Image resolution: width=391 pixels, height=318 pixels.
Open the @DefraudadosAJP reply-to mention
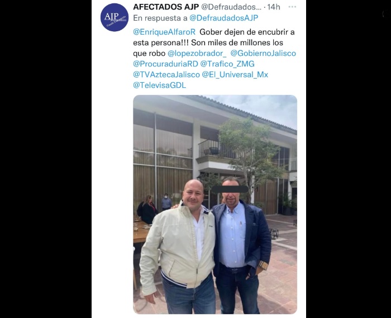[223, 18]
